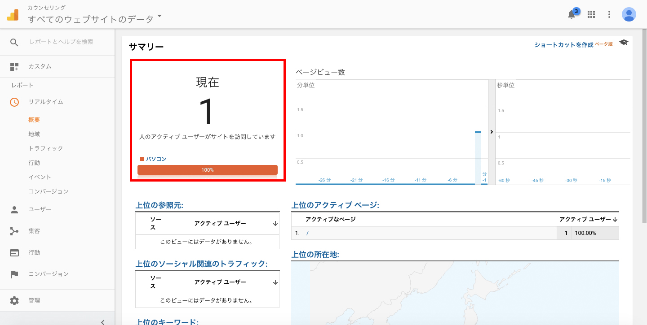647x325 pixels.
Task: Click the リアルタイム clock icon
Action: [14, 102]
